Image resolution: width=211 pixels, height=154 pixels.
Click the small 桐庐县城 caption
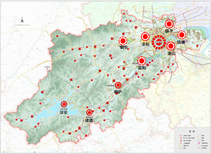[111, 86]
